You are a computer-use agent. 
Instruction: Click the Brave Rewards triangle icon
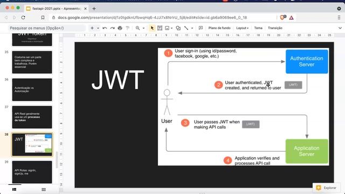pyautogui.click(x=291, y=18)
